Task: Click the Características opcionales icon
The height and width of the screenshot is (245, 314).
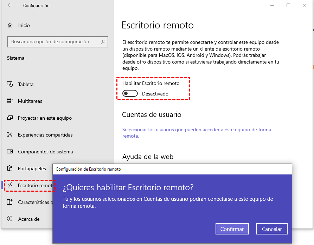Action: (10, 202)
